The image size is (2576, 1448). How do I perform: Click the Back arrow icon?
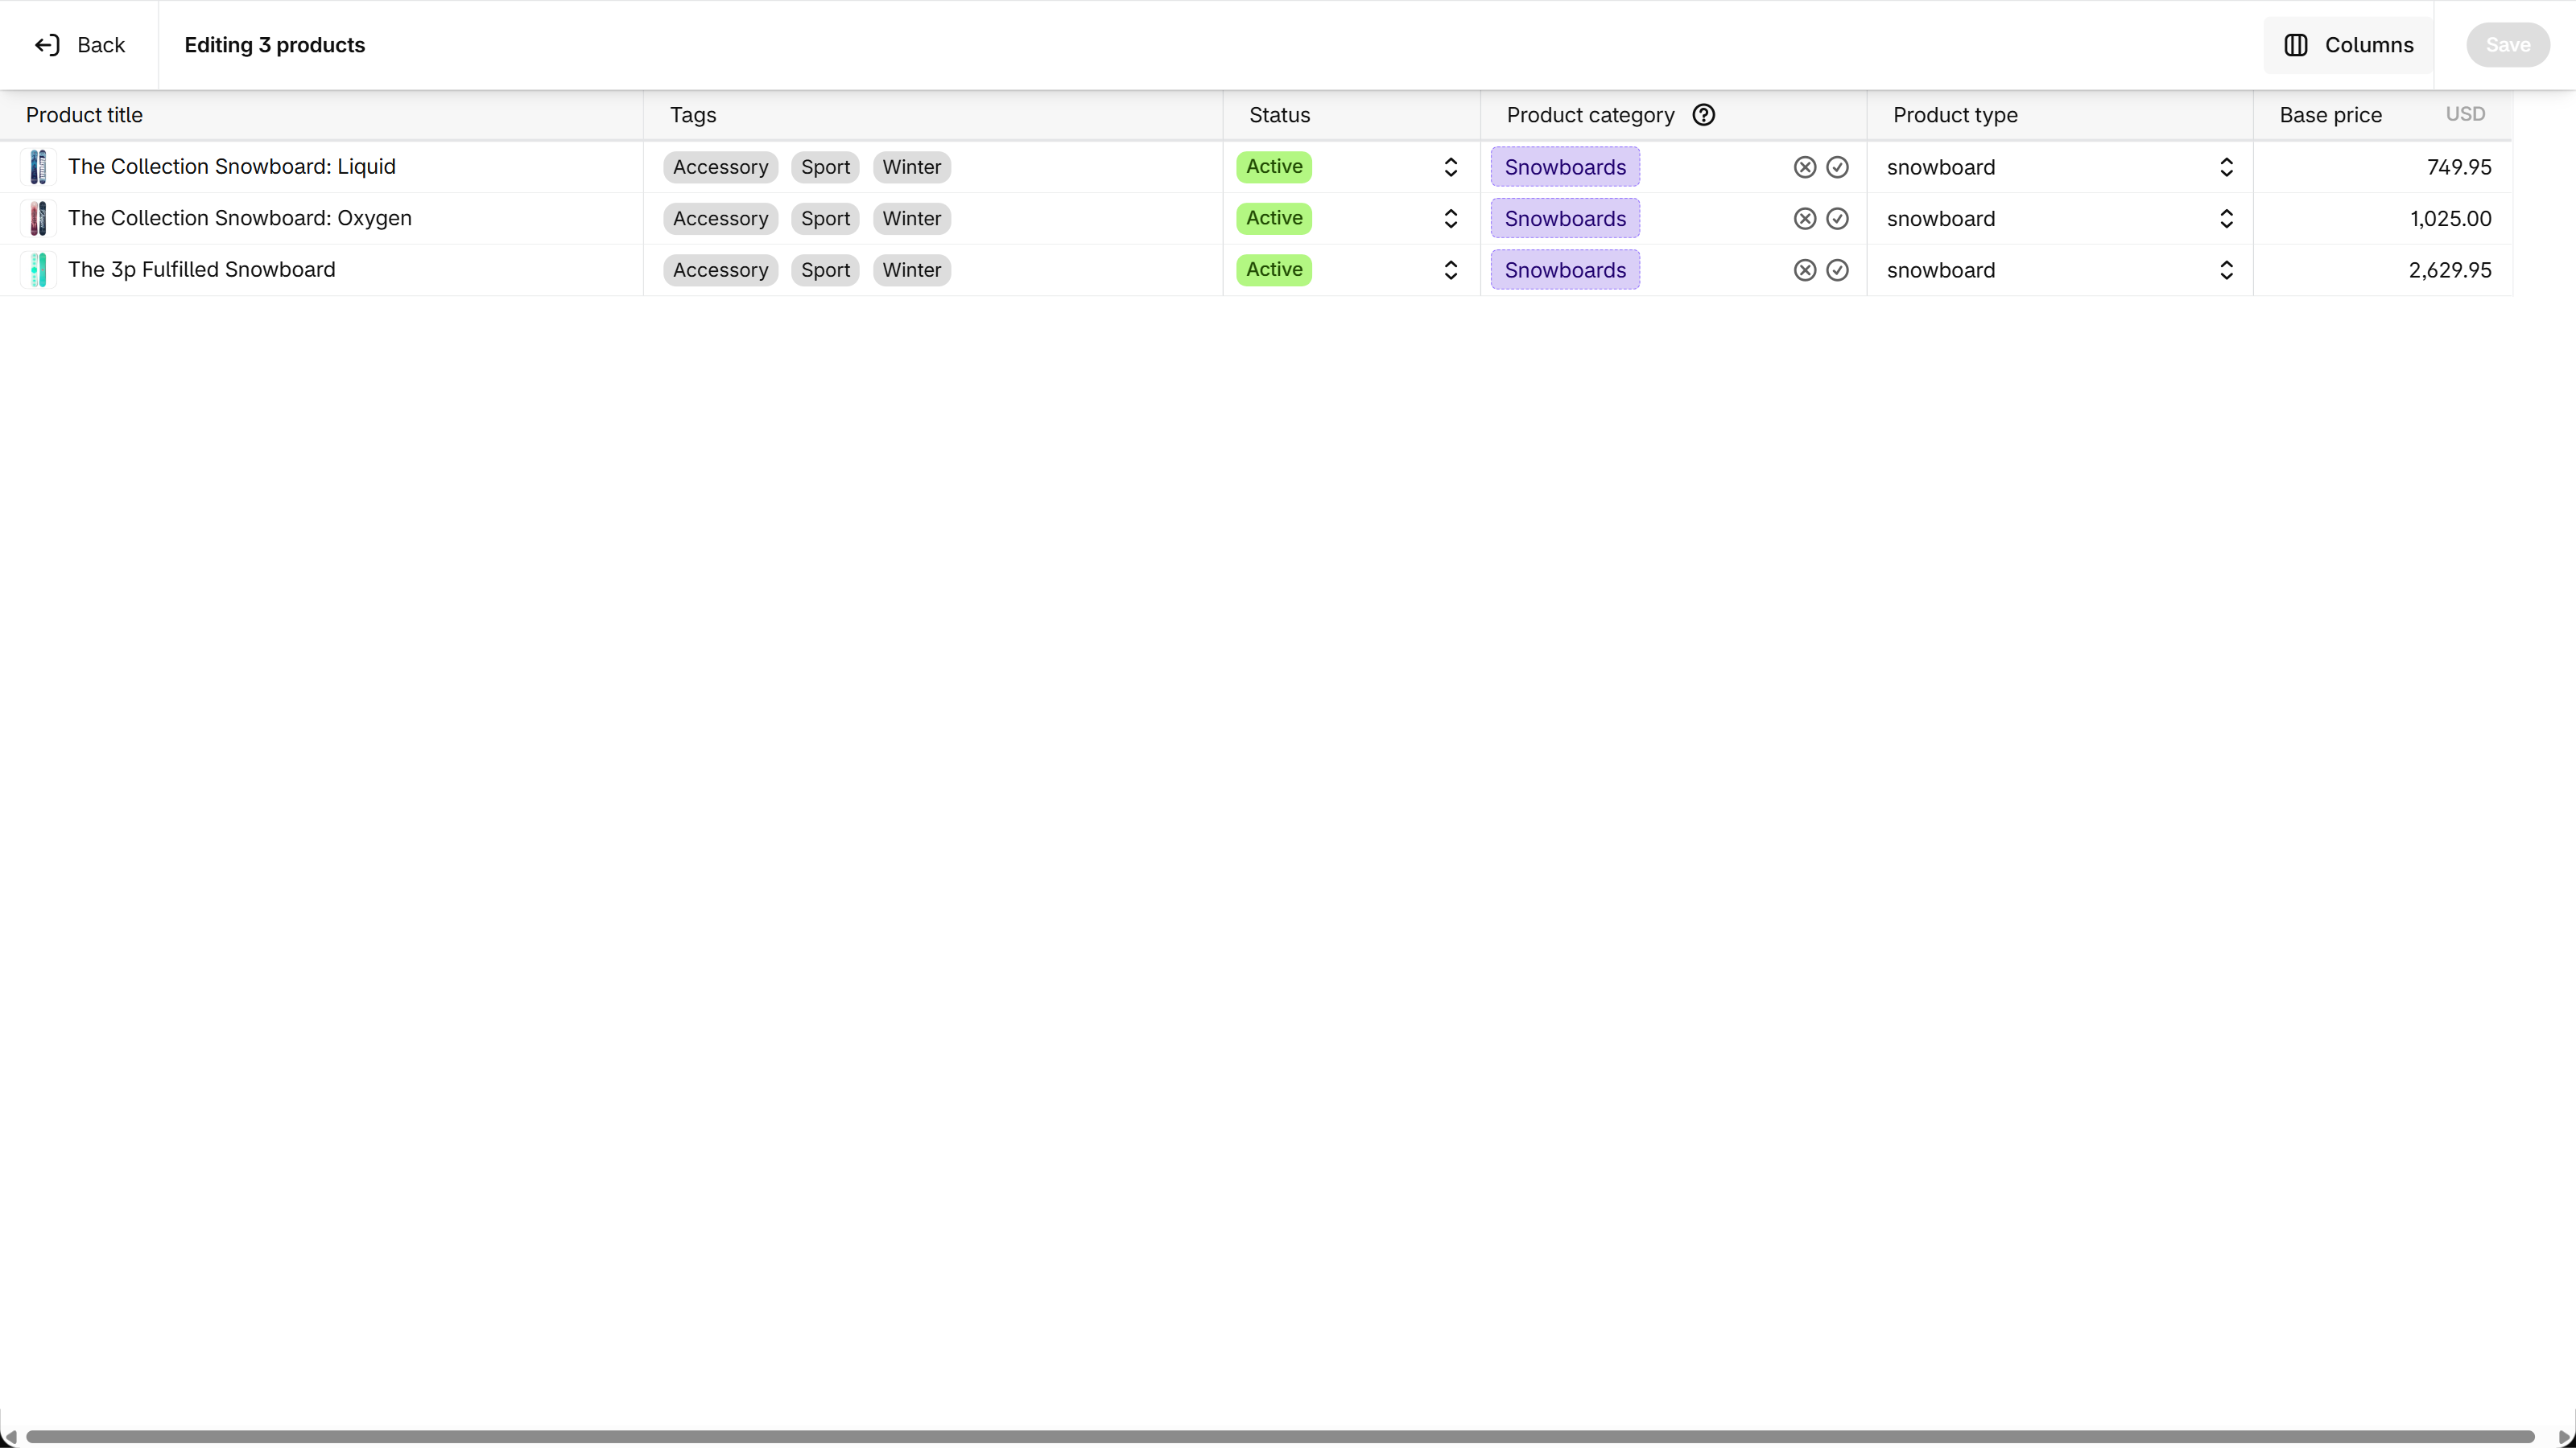[x=47, y=45]
